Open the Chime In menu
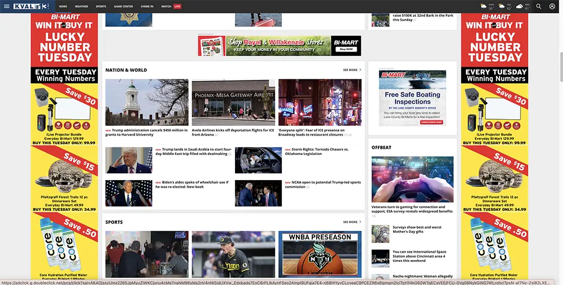The height and width of the screenshot is (285, 563). tap(147, 7)
